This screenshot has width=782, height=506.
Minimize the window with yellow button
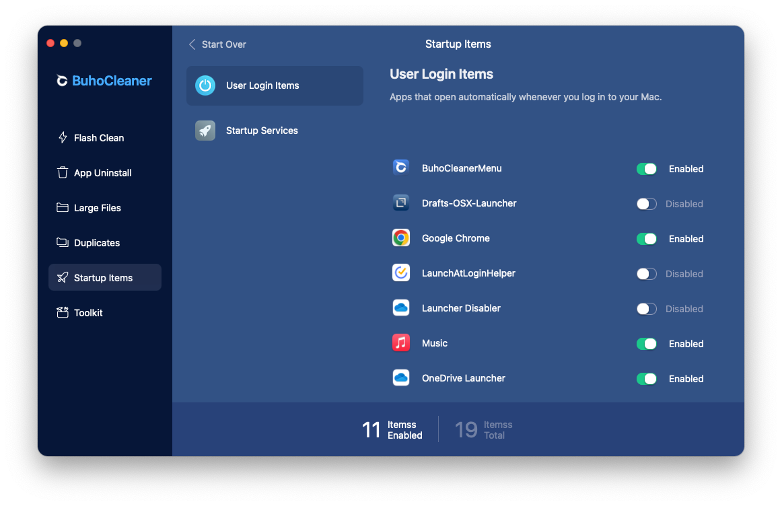[64, 43]
